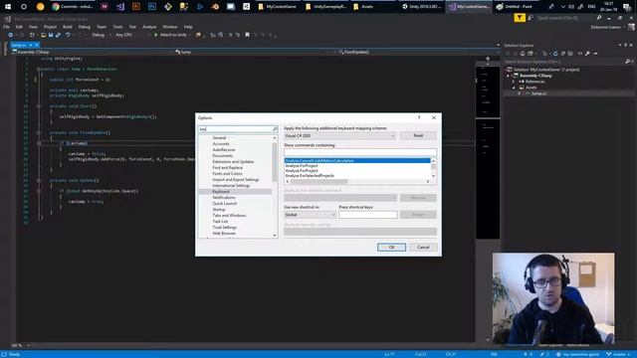Click OK in the Options dialog
The height and width of the screenshot is (358, 637).
tap(391, 248)
